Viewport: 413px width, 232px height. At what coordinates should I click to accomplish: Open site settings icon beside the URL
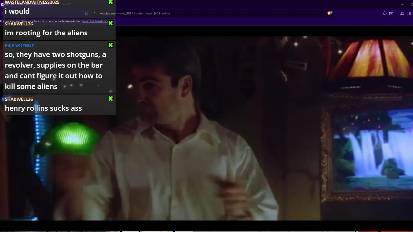pyautogui.click(x=95, y=14)
